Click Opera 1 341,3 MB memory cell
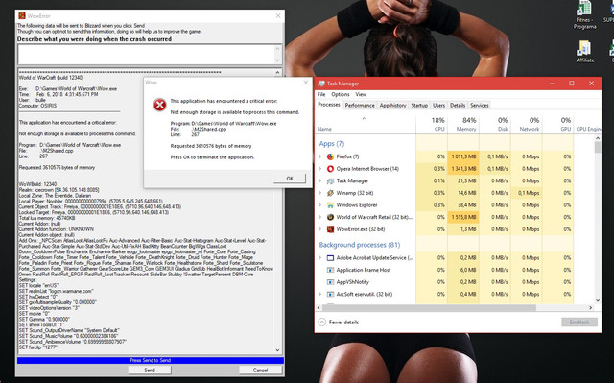The height and width of the screenshot is (383, 614). (463, 169)
